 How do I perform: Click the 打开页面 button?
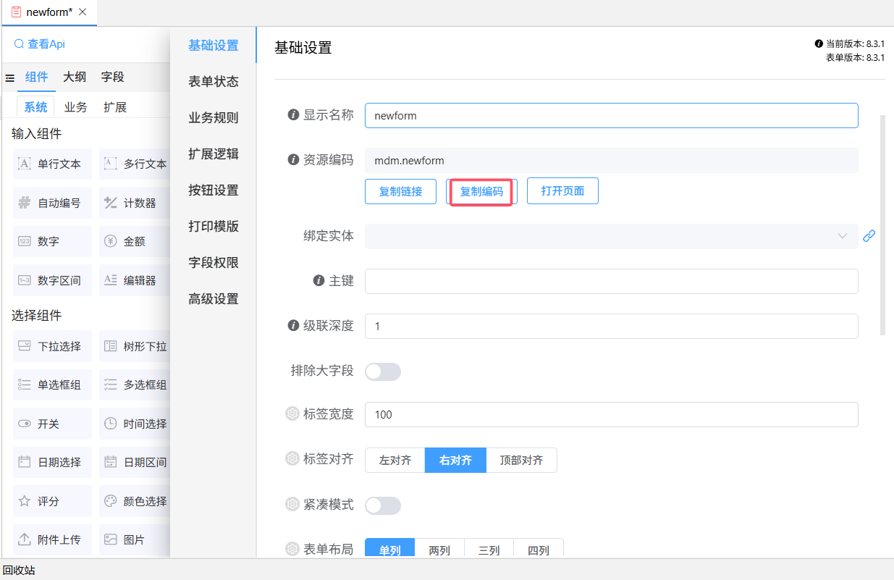point(562,192)
